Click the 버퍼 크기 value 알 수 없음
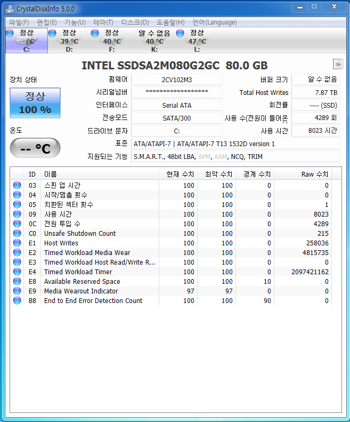This screenshot has width=350, height=422. (315, 79)
